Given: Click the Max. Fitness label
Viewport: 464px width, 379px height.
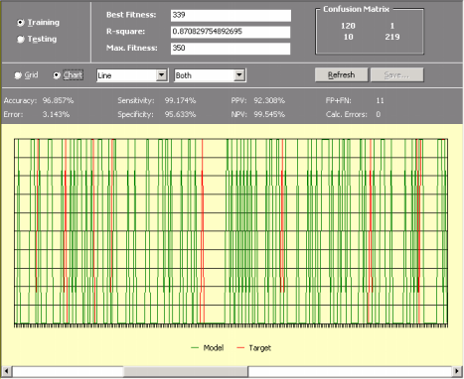Looking at the screenshot, I should (x=132, y=48).
